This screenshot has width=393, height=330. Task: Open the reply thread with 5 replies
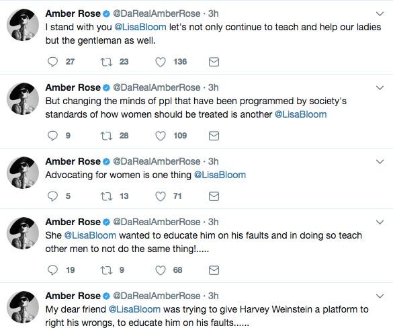pyautogui.click(x=52, y=196)
